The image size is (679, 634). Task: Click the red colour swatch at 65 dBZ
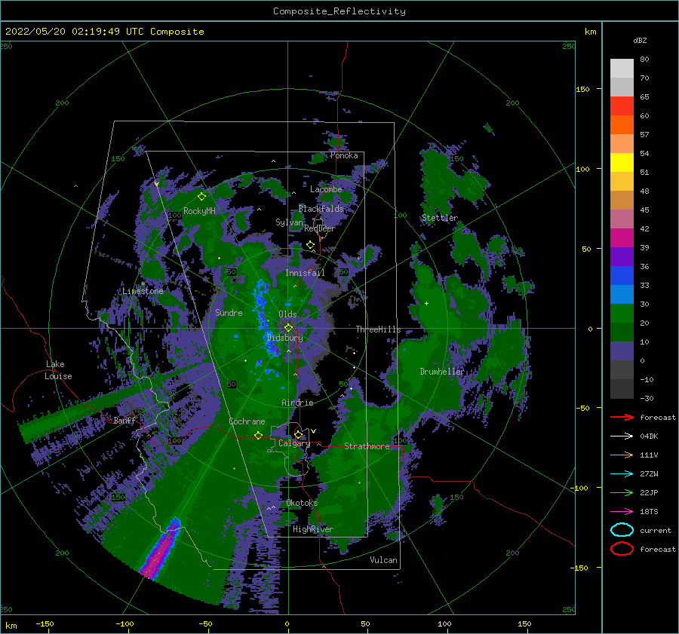(622, 106)
